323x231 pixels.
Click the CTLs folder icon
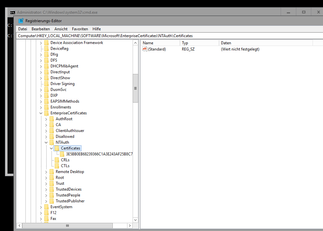[57, 166]
